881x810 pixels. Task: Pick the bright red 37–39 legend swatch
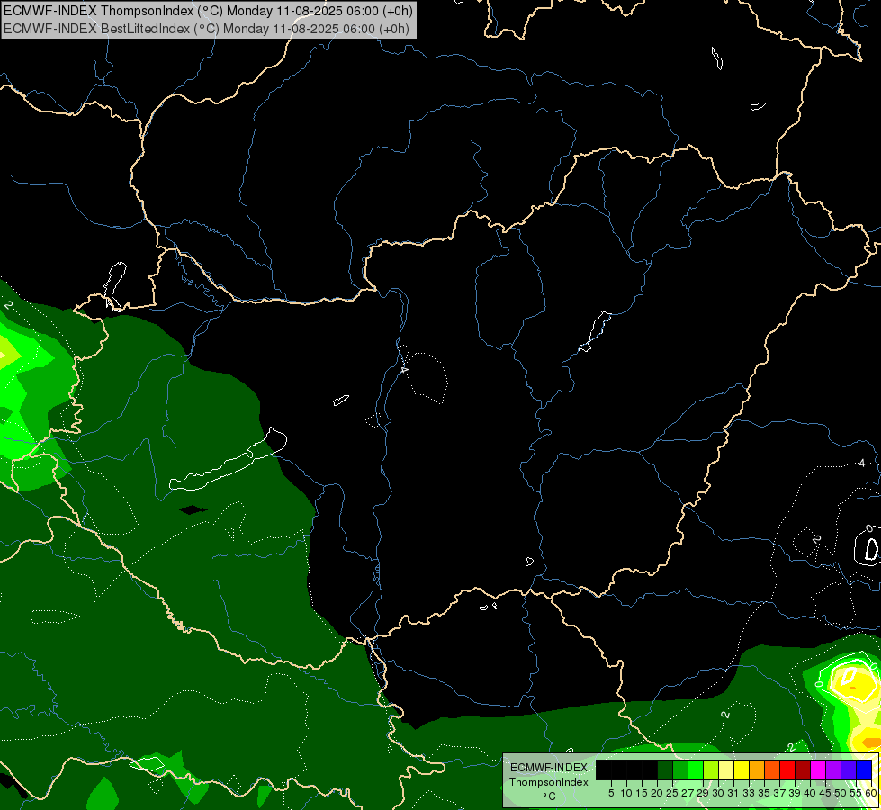787,769
